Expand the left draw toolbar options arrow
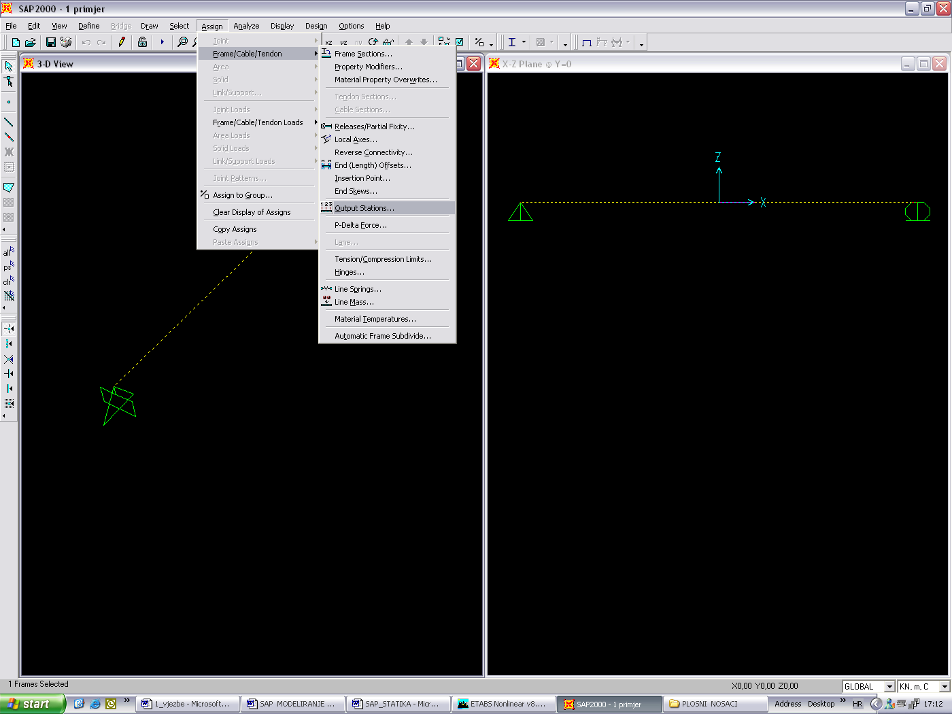This screenshot has height=714, width=952. [x=4, y=230]
